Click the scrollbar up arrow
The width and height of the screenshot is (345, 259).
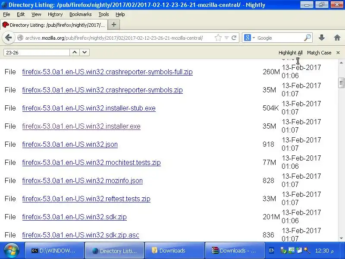click(341, 63)
